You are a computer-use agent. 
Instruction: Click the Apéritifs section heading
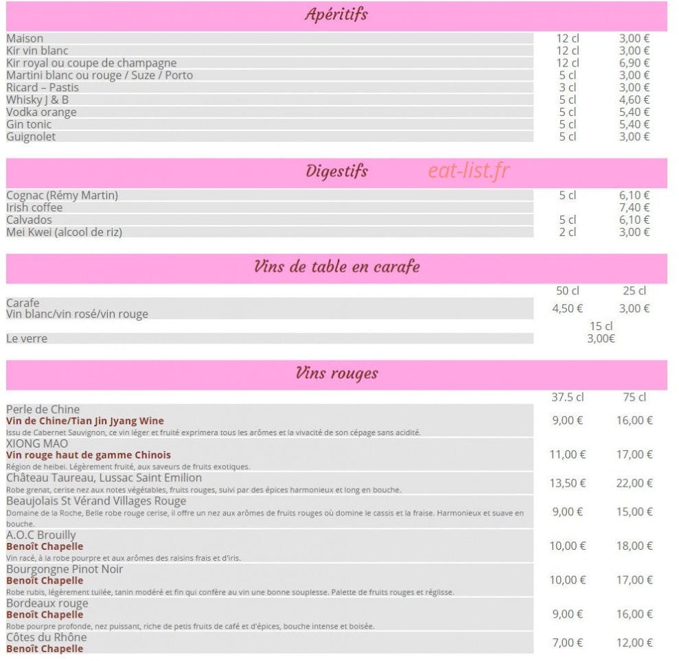[336, 14]
